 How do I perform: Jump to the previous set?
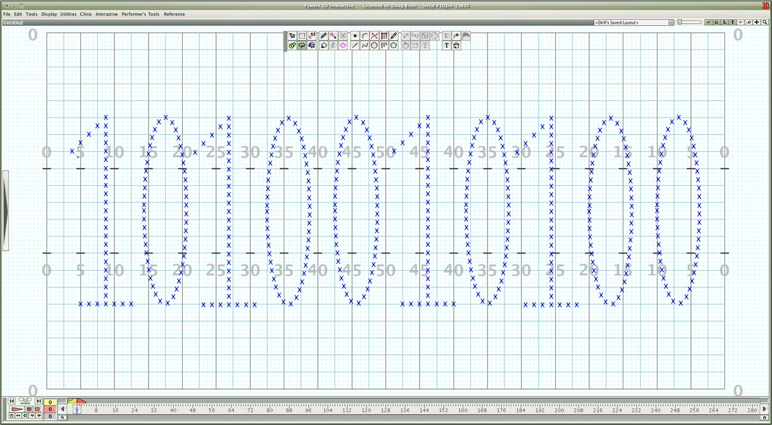(12, 401)
